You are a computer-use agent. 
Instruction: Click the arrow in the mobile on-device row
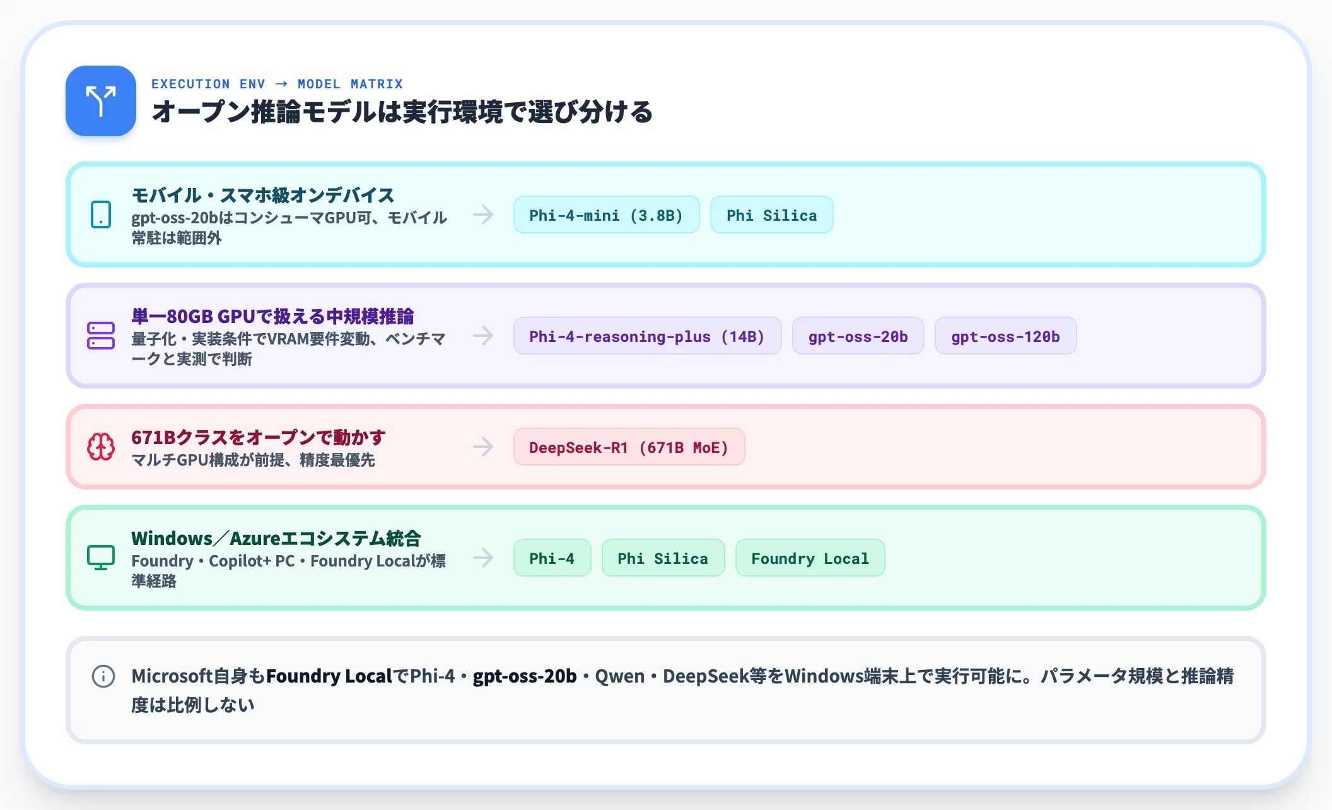pos(483,214)
